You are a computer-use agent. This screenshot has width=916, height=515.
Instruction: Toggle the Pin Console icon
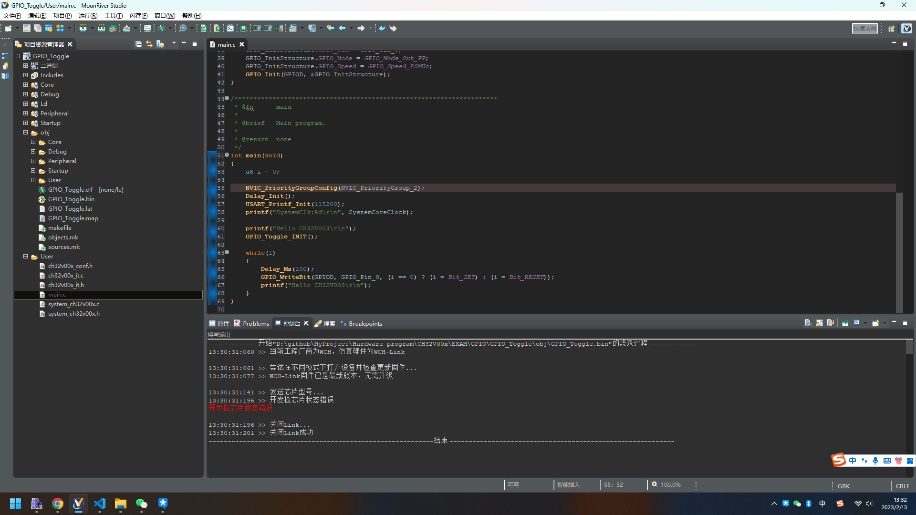click(845, 323)
